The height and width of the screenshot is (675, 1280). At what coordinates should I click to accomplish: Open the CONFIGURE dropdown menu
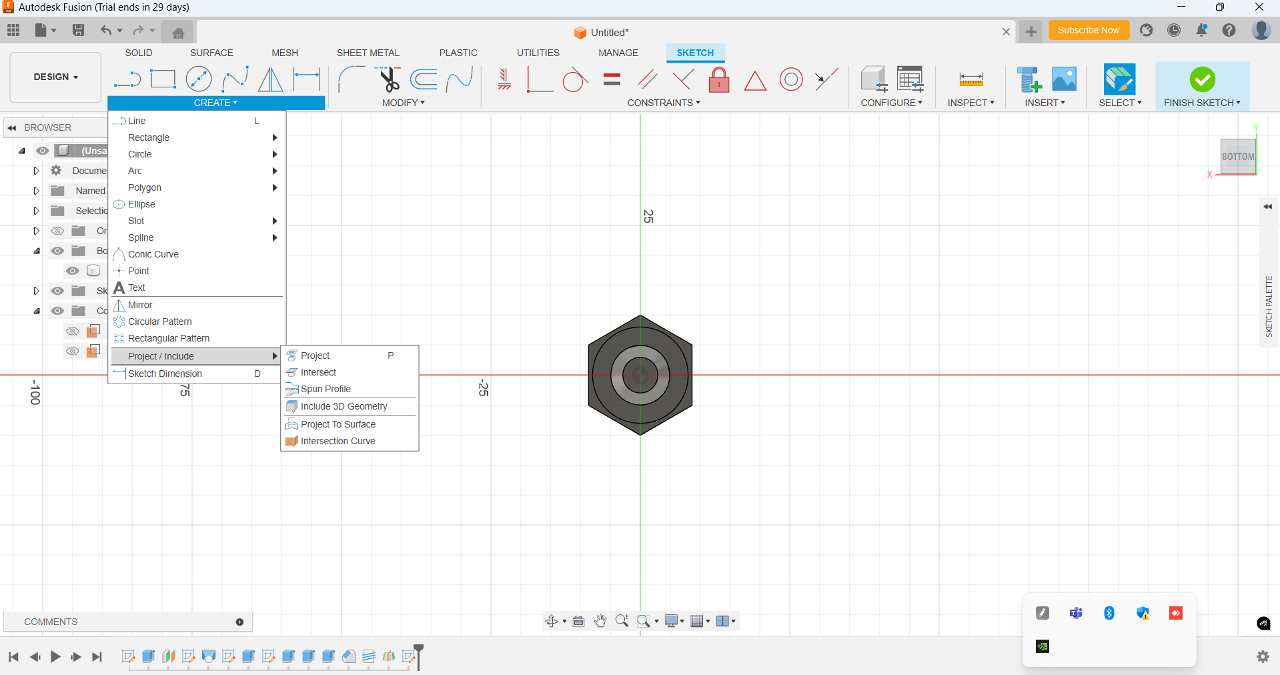click(891, 103)
